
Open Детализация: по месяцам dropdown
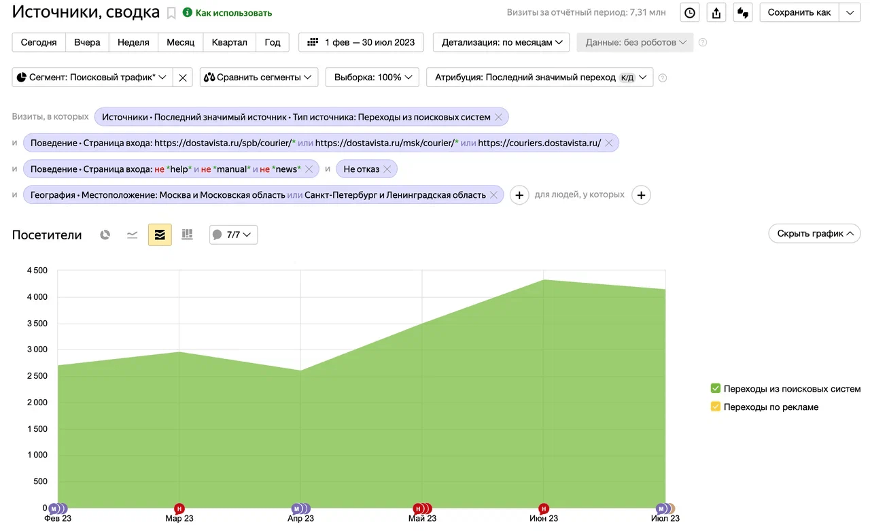(502, 42)
